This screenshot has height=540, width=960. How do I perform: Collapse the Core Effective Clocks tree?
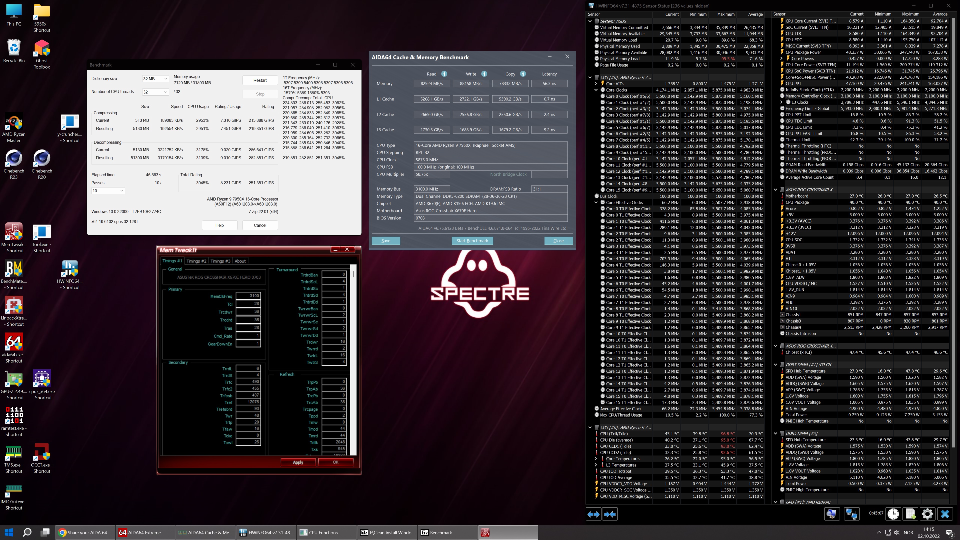[x=595, y=203]
